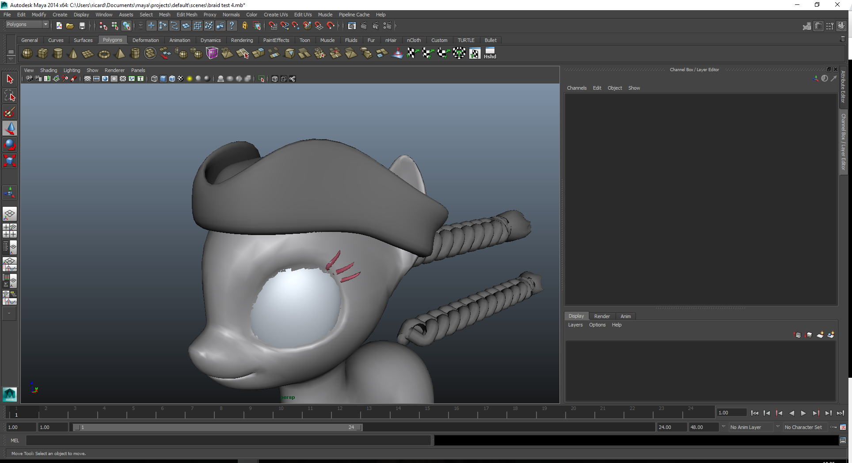
Task: Pick the Lasso select tool
Action: [x=10, y=95]
